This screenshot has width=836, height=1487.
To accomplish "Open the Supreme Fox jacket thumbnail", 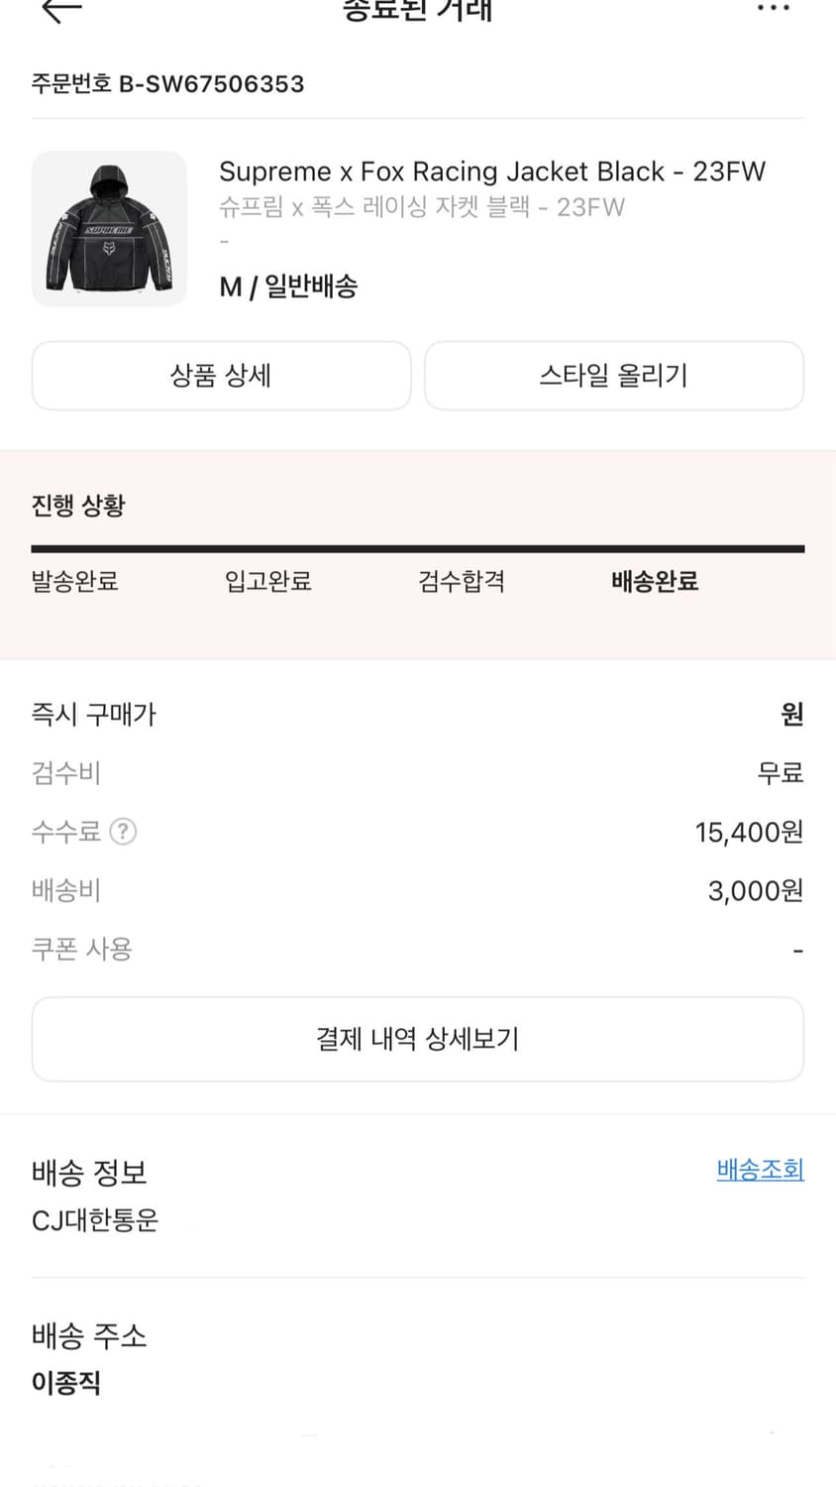I will coord(109,229).
